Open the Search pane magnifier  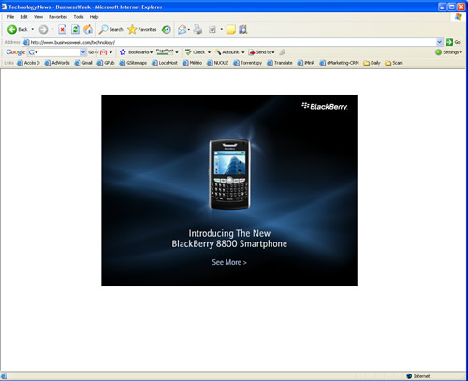click(110, 30)
